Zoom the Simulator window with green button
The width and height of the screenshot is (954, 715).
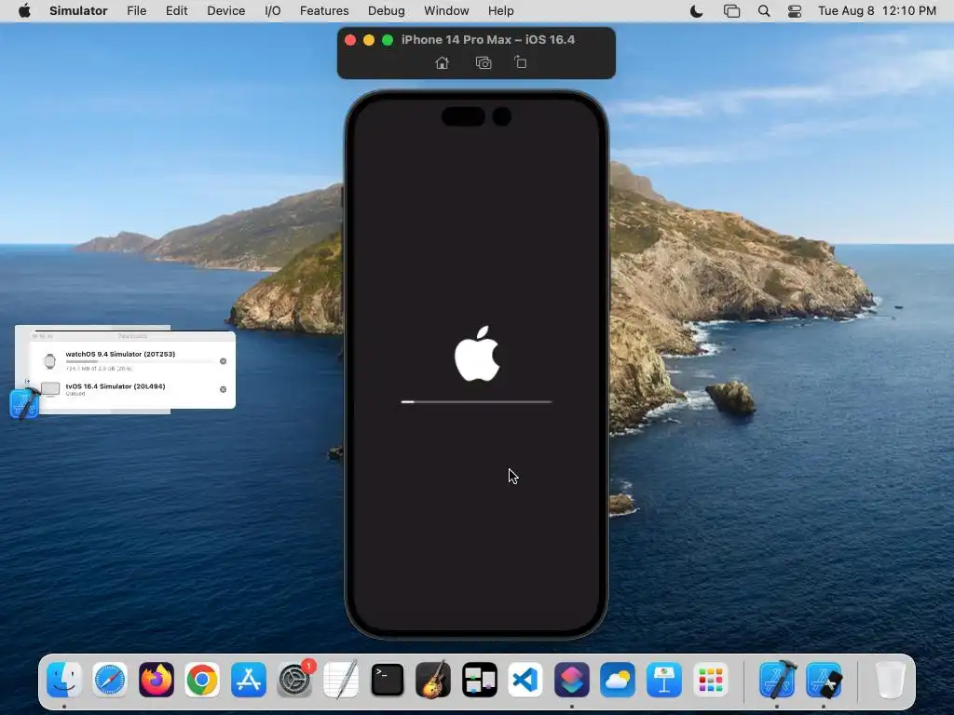coord(388,40)
